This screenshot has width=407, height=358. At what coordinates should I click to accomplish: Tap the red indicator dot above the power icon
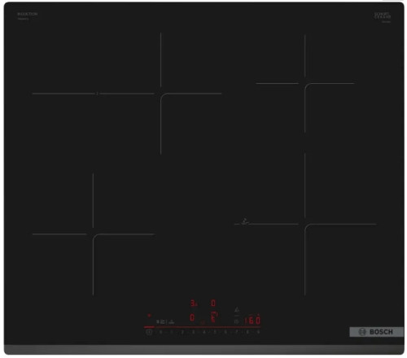tap(149, 315)
